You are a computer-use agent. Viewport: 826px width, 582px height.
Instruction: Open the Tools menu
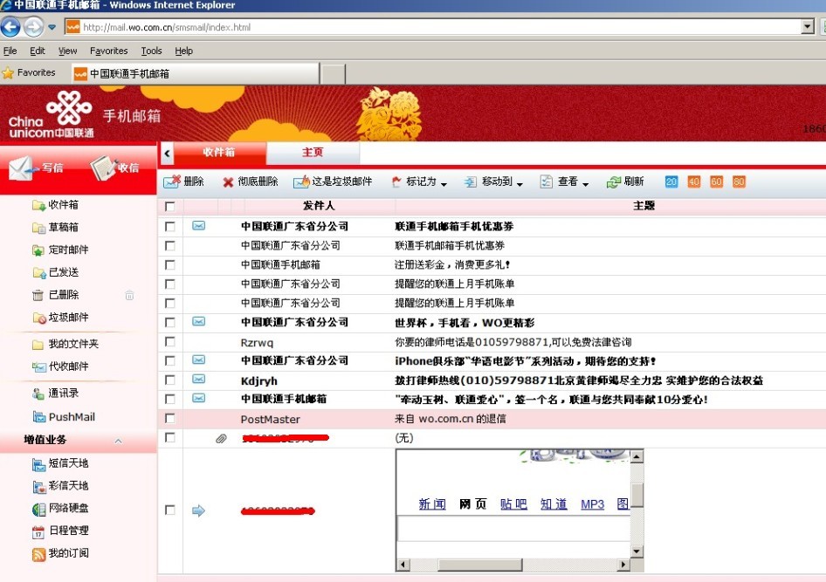(x=151, y=51)
